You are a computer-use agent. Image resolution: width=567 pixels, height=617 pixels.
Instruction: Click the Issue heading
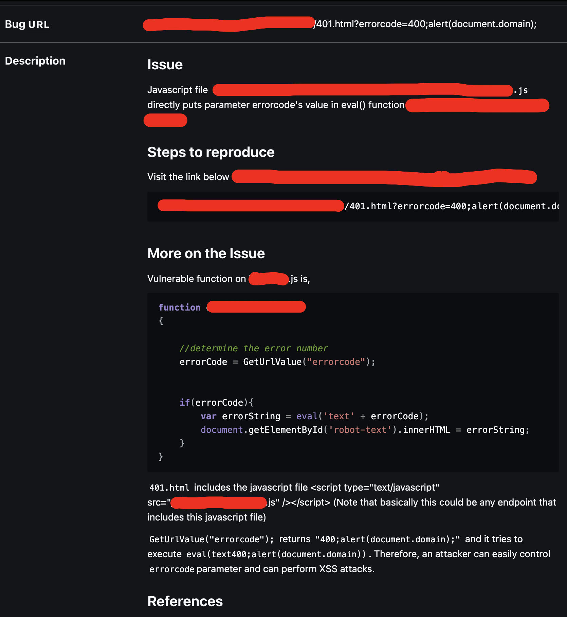click(x=165, y=65)
